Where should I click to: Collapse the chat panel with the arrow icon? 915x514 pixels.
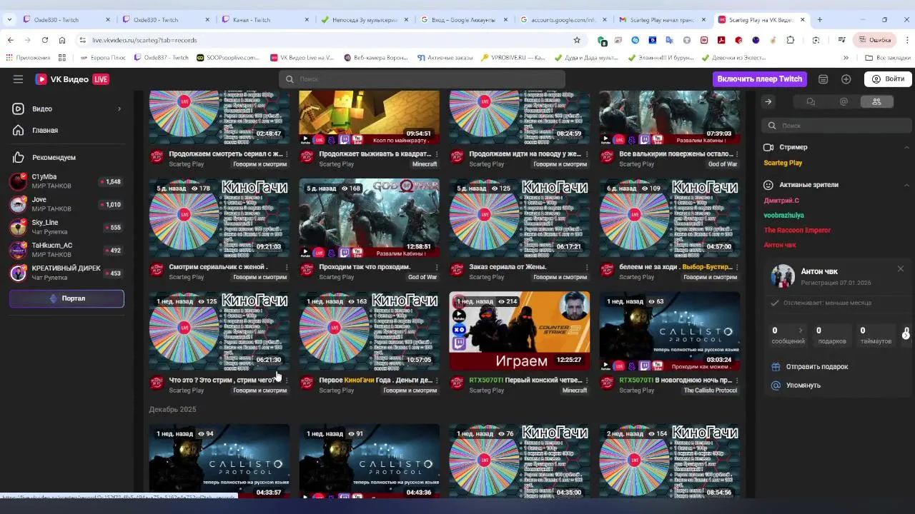(x=768, y=102)
